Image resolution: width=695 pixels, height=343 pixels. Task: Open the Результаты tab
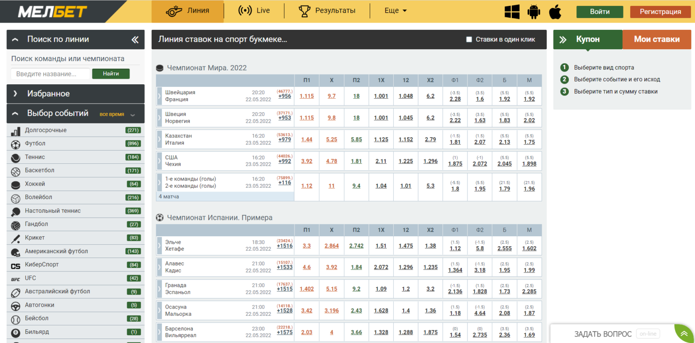coord(327,11)
